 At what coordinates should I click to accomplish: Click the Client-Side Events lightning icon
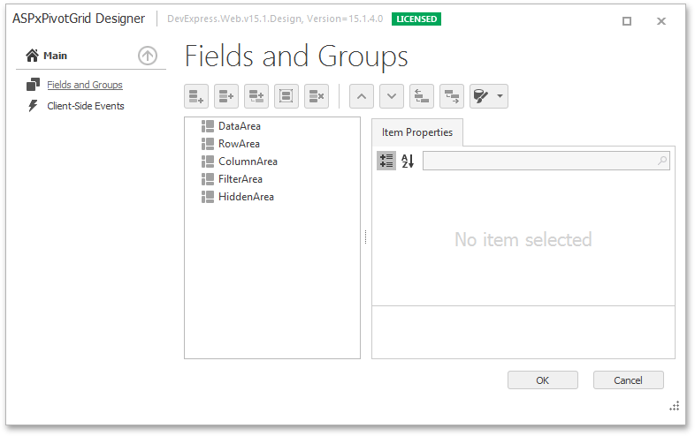[33, 106]
